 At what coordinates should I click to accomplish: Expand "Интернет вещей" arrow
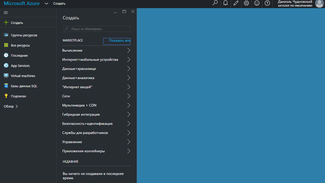coord(129,87)
